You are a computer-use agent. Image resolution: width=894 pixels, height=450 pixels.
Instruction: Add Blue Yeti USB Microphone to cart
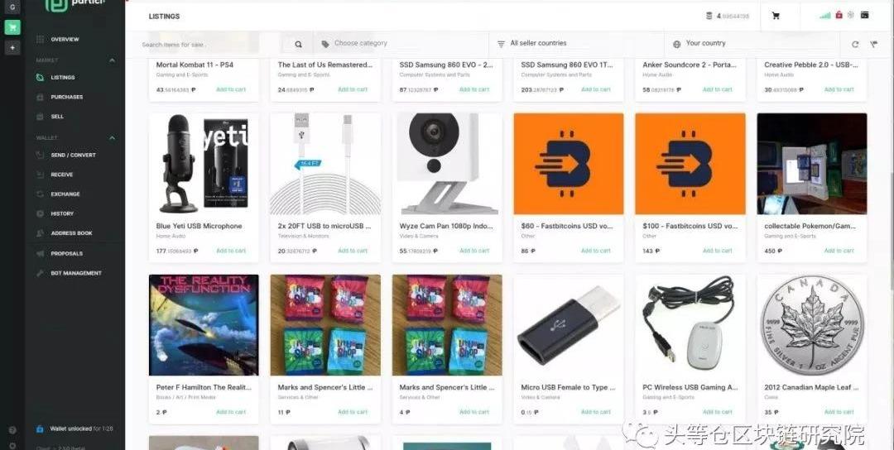(231, 251)
